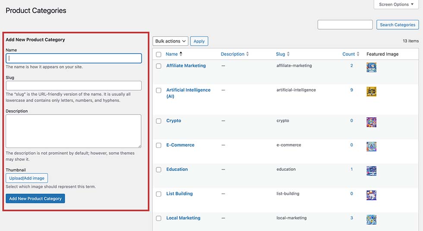Toggle the select-all checkbox in table header
The width and height of the screenshot is (423, 231).
pyautogui.click(x=159, y=54)
